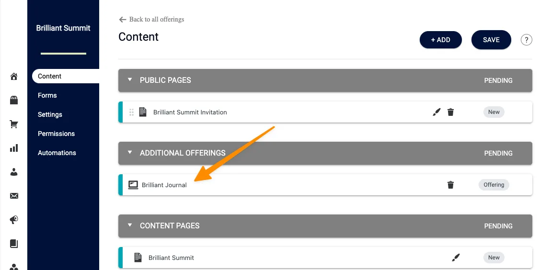Go back to all offerings
Image resolution: width=551 pixels, height=270 pixels.
pos(151,19)
